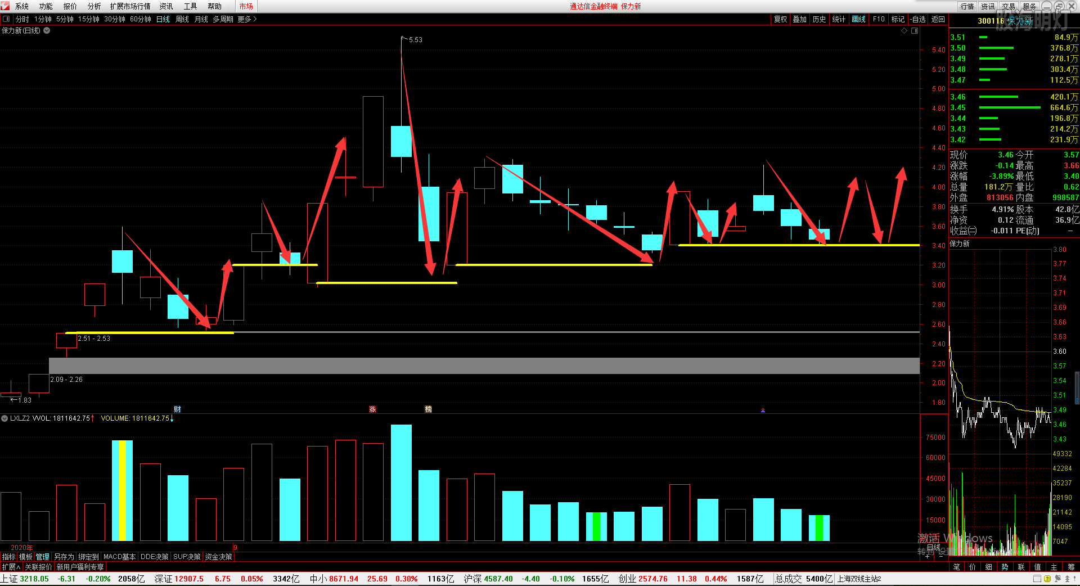The image size is (1080, 586).
Task: Switch chart to 60分钟 period
Action: coord(141,19)
